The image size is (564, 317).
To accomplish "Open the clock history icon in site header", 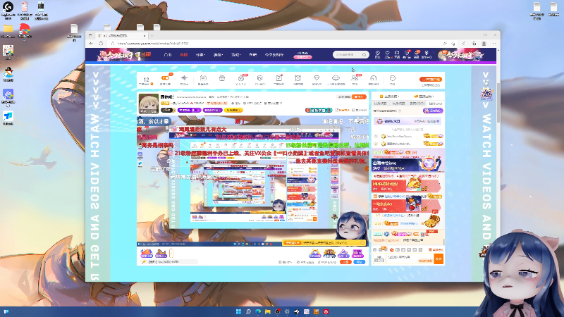I will pyautogui.click(x=378, y=53).
